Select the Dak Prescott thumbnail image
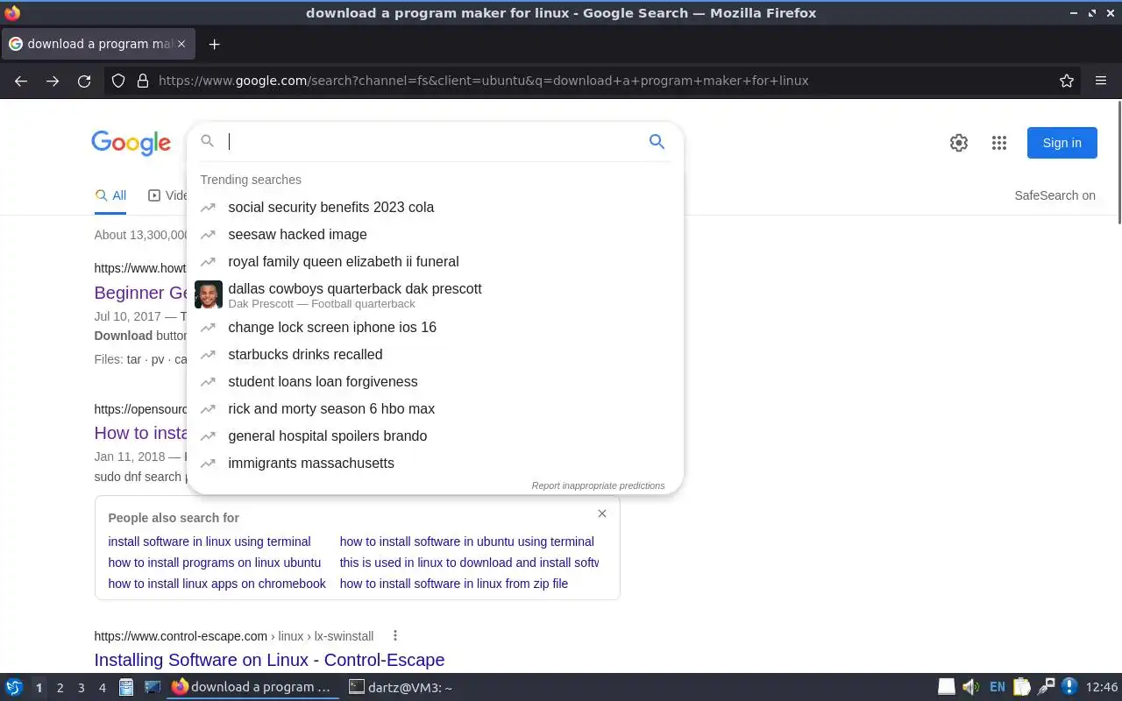 pyautogui.click(x=209, y=294)
